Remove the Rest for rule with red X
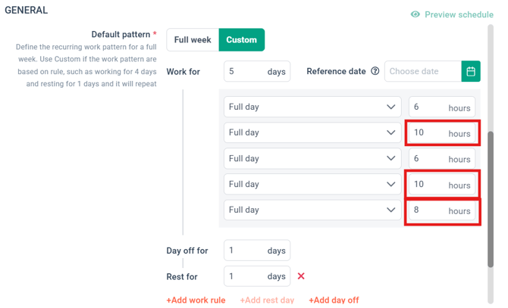 pyautogui.click(x=301, y=276)
